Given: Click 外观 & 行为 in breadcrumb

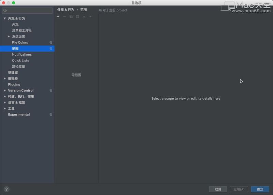Looking at the screenshot, I should point(66,10).
